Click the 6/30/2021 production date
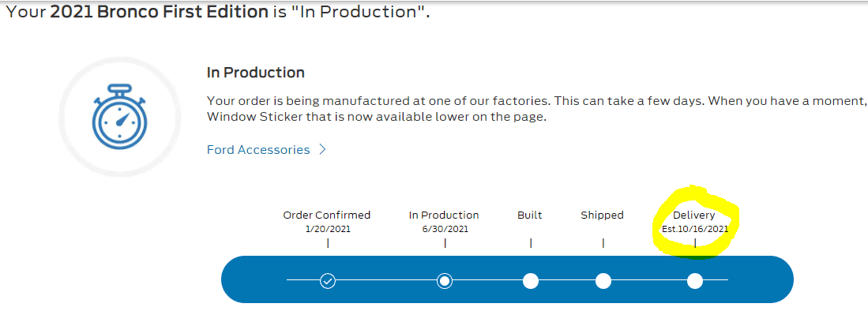This screenshot has width=868, height=326. [445, 229]
